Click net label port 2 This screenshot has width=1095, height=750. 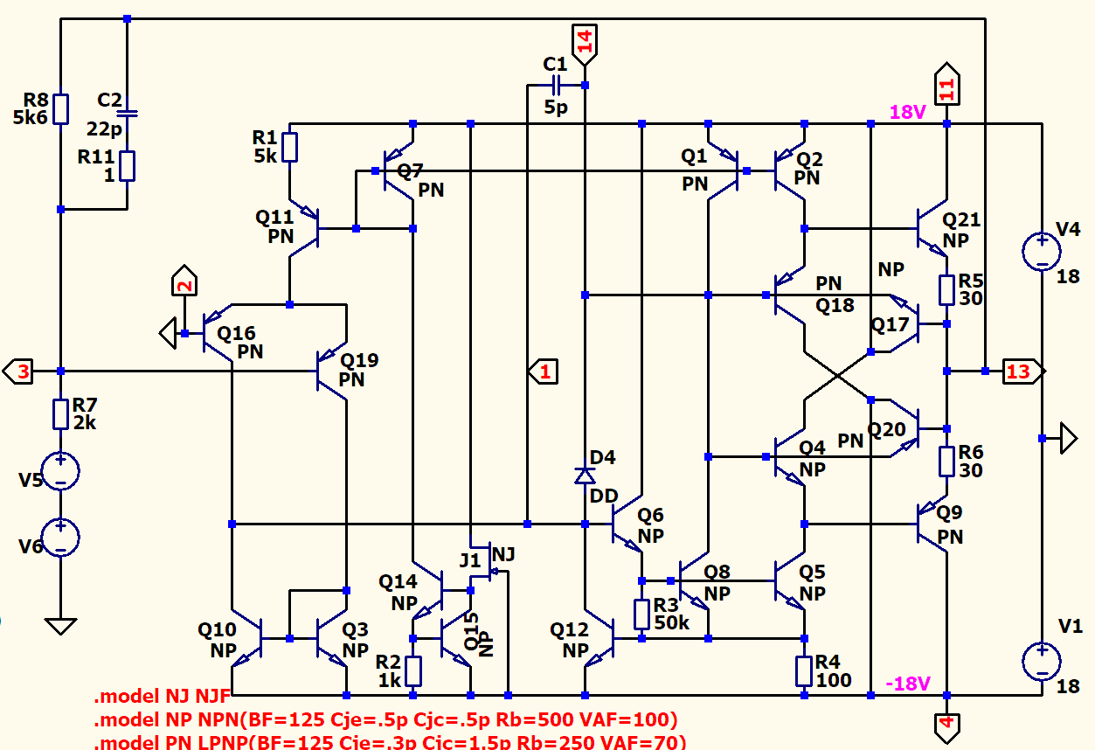[x=184, y=281]
